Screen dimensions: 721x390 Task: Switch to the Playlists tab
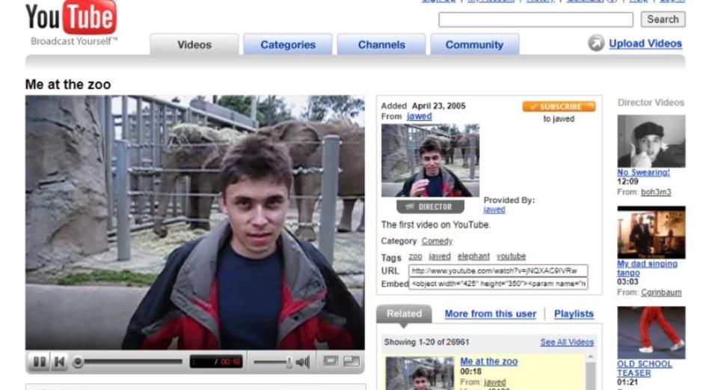(574, 314)
